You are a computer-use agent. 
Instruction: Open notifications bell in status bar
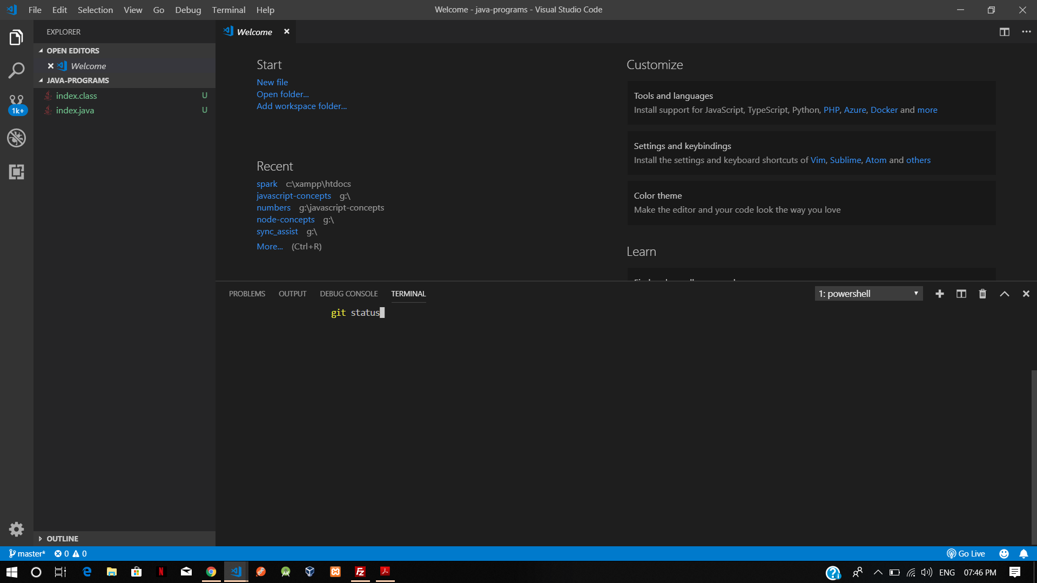coord(1023,553)
